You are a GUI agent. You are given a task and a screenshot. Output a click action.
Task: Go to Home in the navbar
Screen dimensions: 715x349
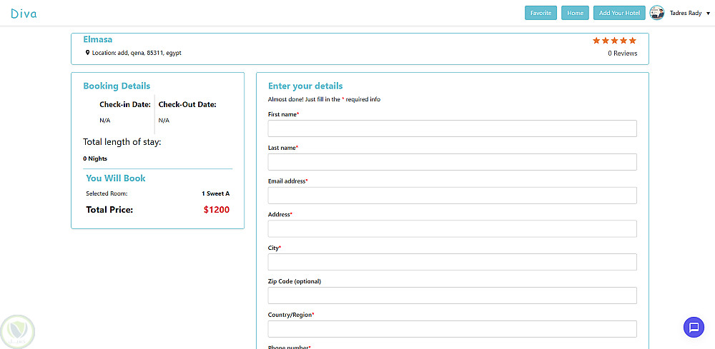click(575, 13)
